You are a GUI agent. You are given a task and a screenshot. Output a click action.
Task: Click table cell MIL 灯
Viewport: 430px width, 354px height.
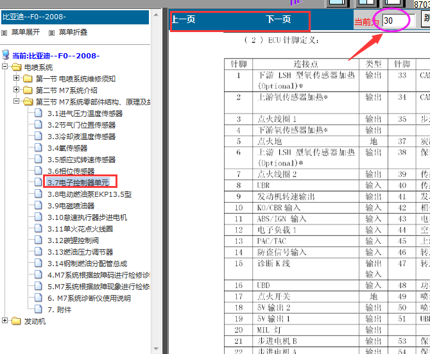305,330
